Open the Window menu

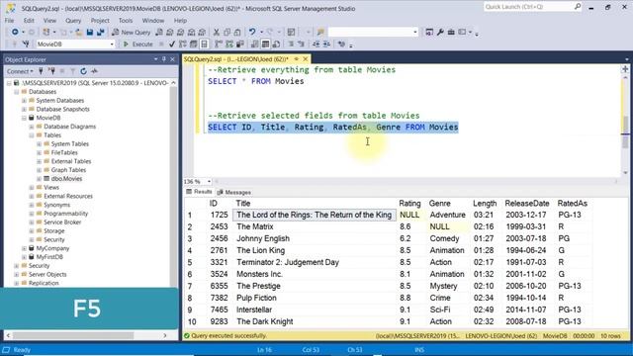coord(153,20)
